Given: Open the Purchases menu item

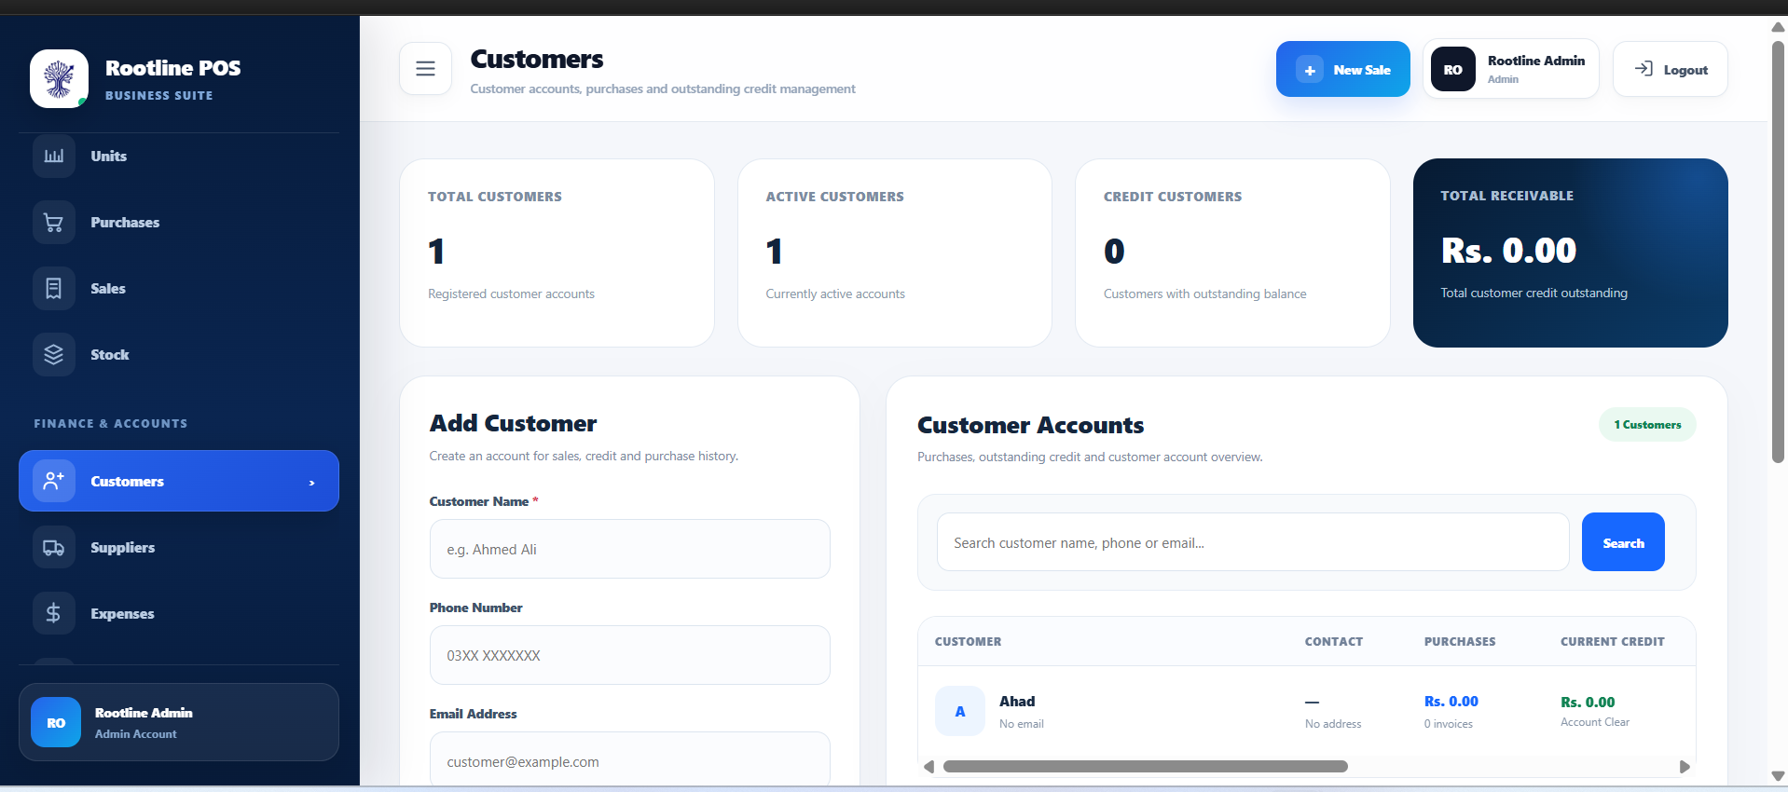Looking at the screenshot, I should [179, 223].
